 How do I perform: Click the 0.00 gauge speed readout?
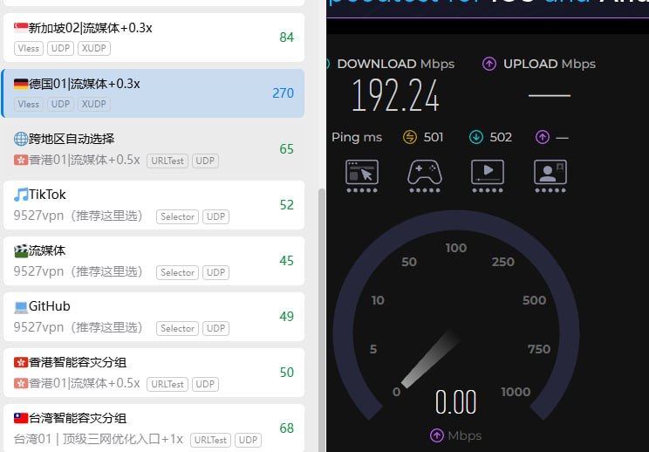pyautogui.click(x=455, y=402)
